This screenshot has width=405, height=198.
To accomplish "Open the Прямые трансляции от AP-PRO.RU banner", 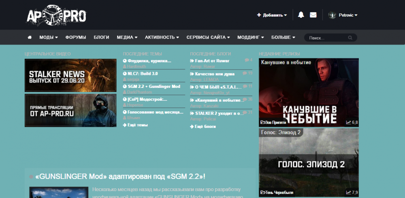I will click(x=70, y=111).
